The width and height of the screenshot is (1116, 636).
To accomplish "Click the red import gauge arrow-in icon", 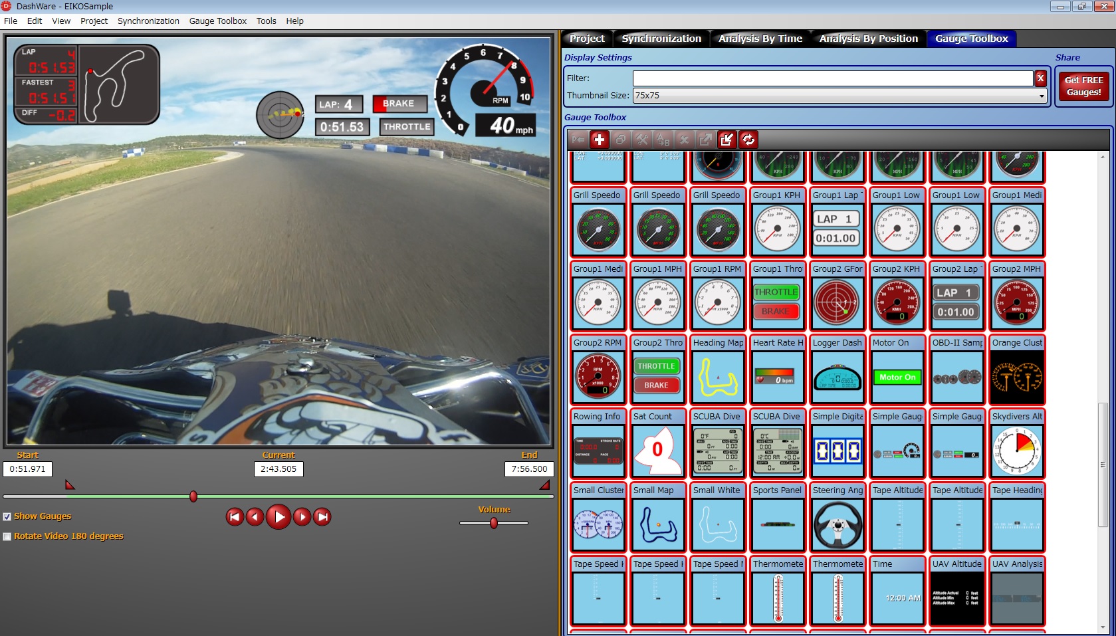I will pos(726,140).
